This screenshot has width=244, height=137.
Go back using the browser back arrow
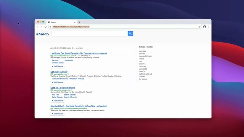[x=37, y=27]
